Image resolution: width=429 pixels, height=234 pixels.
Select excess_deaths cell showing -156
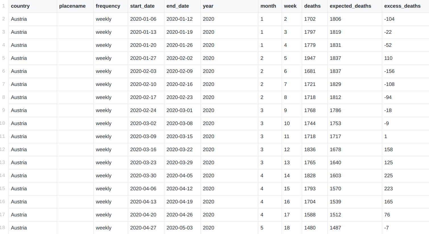coord(389,71)
